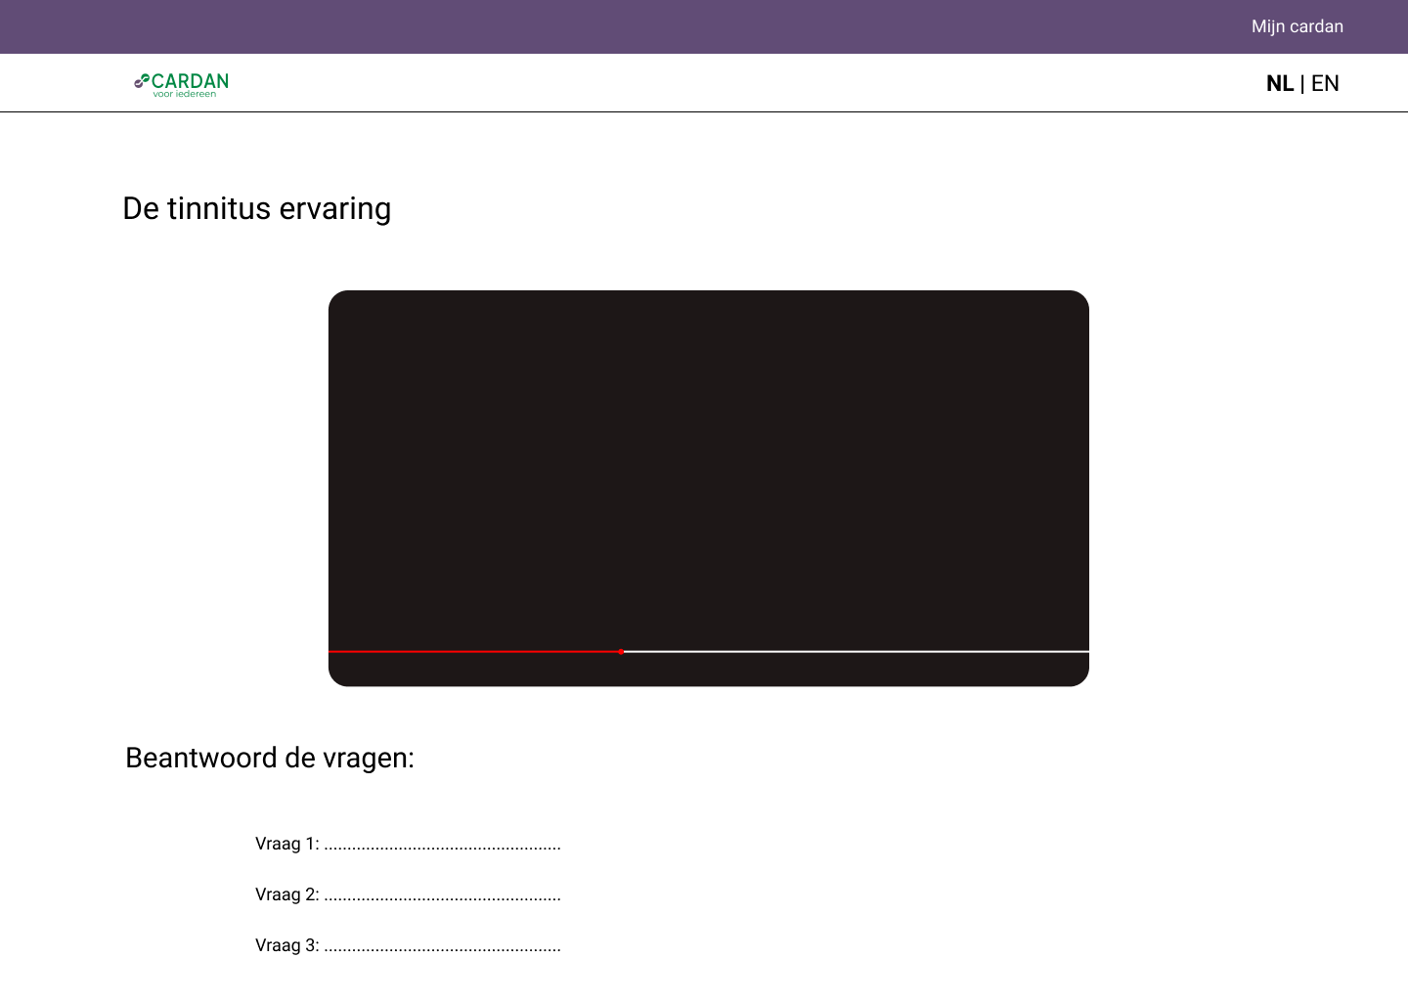Screen dimensions: 1408x1001
Task: Click the red playhead marker on the video
Action: [x=621, y=651]
